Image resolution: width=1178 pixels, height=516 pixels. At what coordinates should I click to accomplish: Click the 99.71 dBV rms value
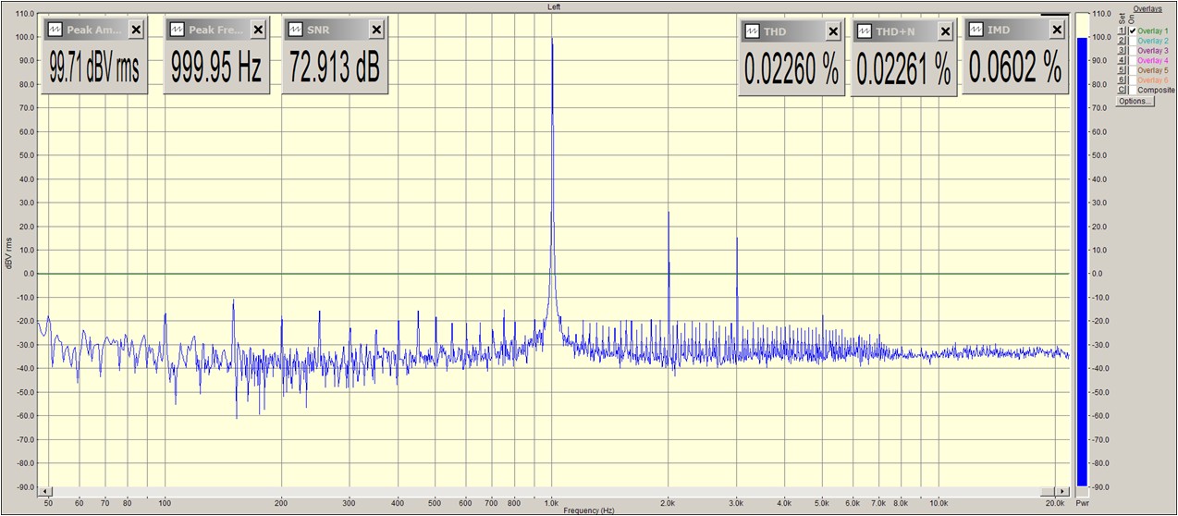95,68
